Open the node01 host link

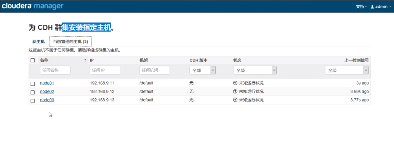click(47, 83)
